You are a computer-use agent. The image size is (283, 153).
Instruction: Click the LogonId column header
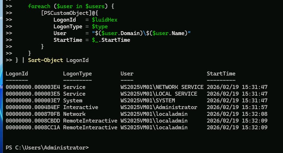(x=17, y=74)
